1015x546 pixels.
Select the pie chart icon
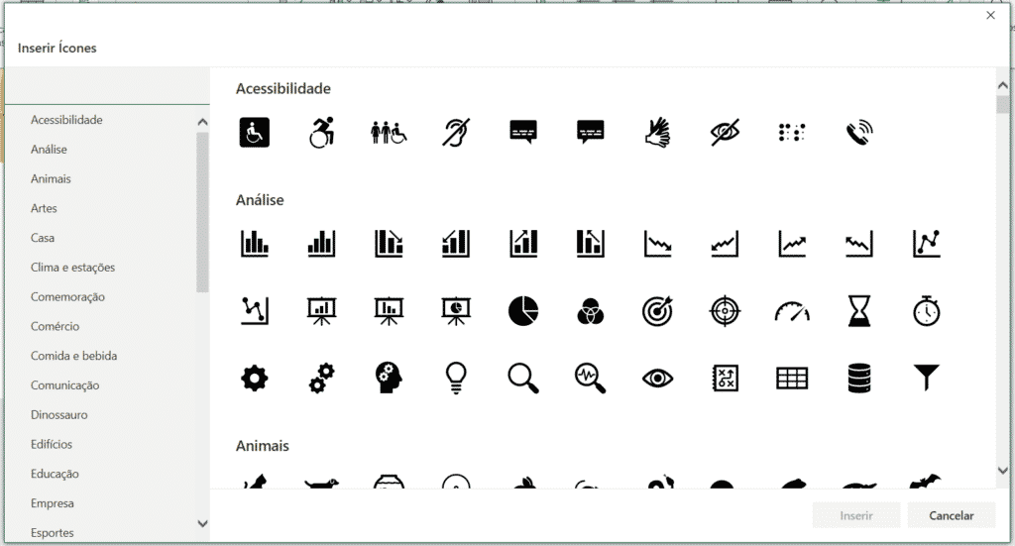523,311
